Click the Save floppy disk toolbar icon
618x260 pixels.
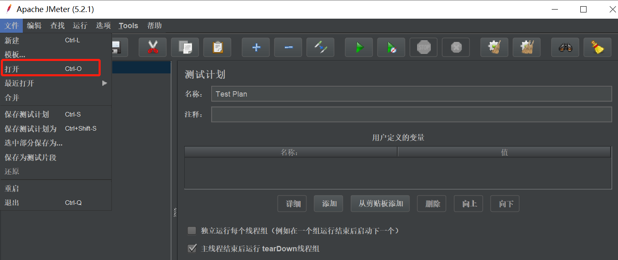click(x=120, y=47)
